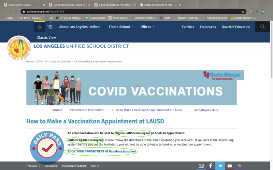The image size is (273, 170).
Task: Open the Employees menu item
Action: tap(208, 27)
